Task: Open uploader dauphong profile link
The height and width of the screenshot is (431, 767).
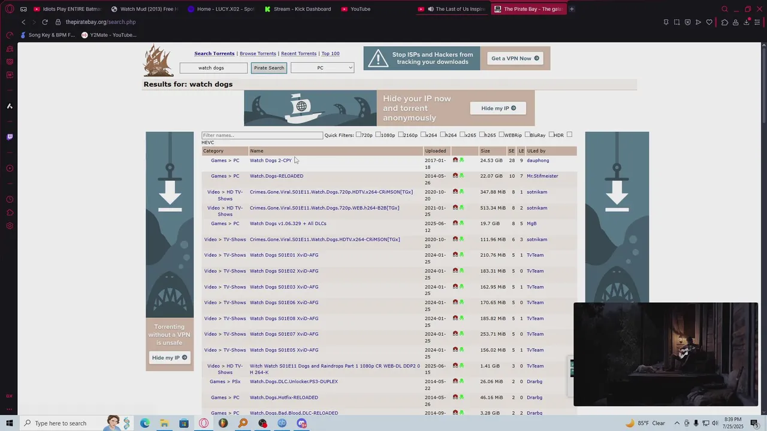Action: [538, 160]
